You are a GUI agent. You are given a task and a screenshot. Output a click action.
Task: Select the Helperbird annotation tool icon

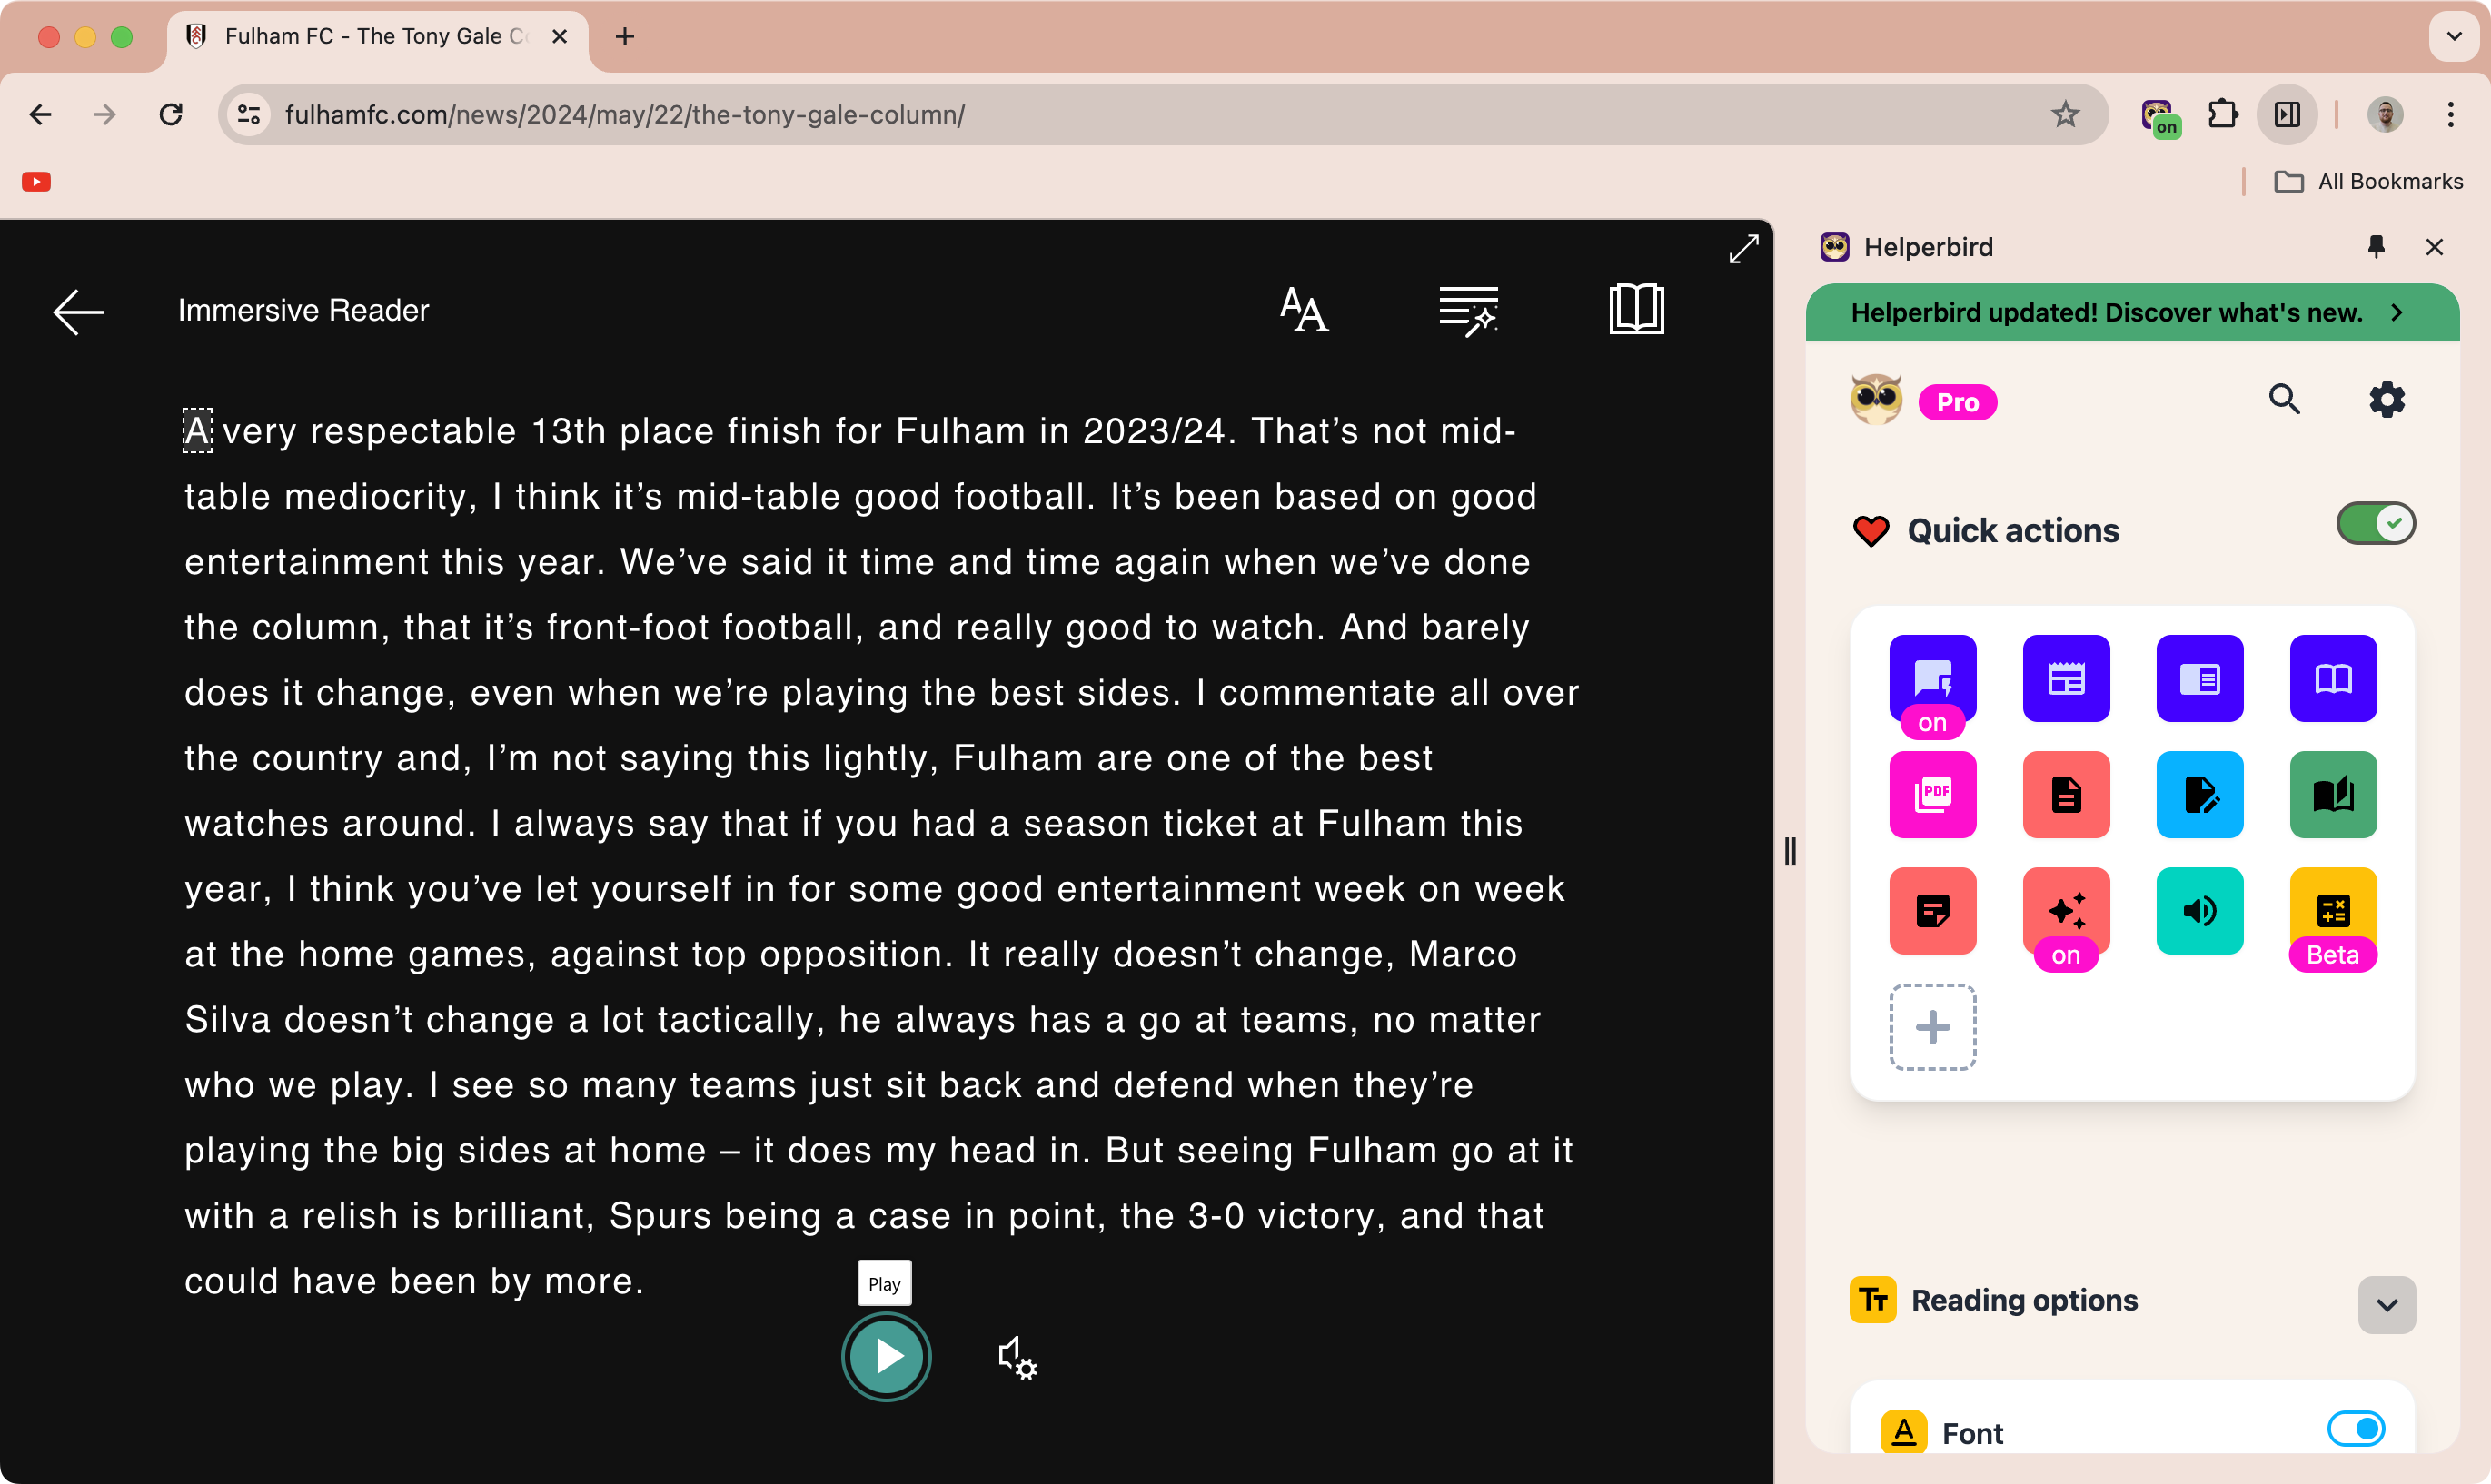[x=2199, y=795]
